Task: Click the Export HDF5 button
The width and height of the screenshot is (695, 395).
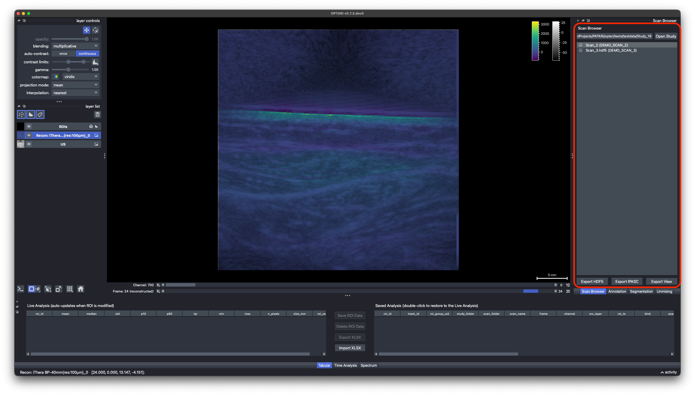Action: [x=592, y=282]
